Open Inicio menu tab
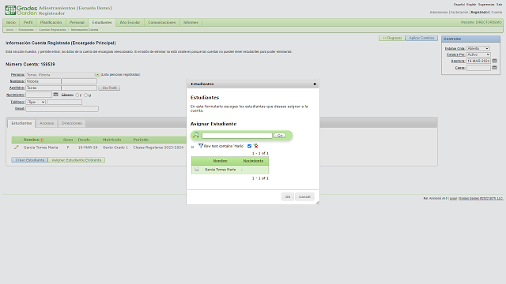The image size is (506, 284). (x=11, y=22)
